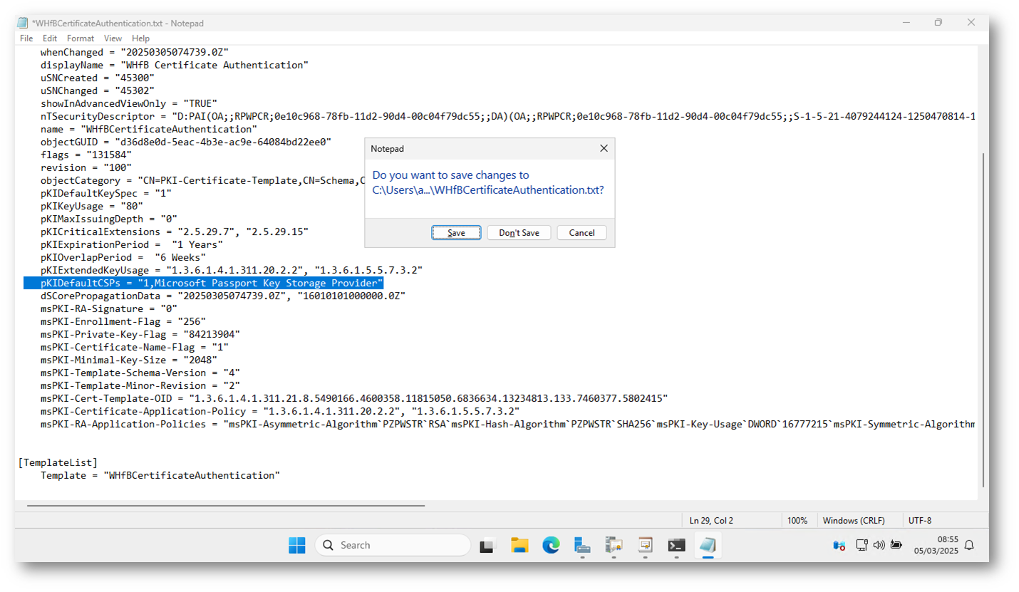The width and height of the screenshot is (1019, 592).
Task: Click the UTF-8 encoding status entry
Action: click(x=919, y=521)
